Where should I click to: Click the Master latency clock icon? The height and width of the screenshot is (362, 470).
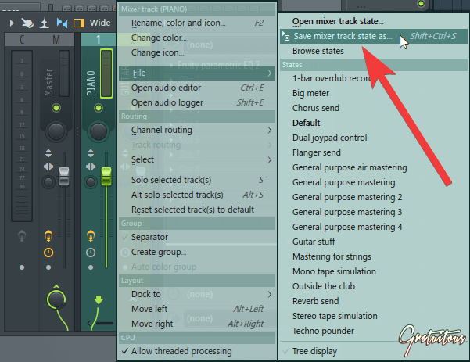point(48,253)
